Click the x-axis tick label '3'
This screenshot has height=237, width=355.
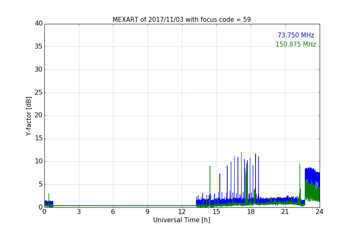[x=79, y=212]
